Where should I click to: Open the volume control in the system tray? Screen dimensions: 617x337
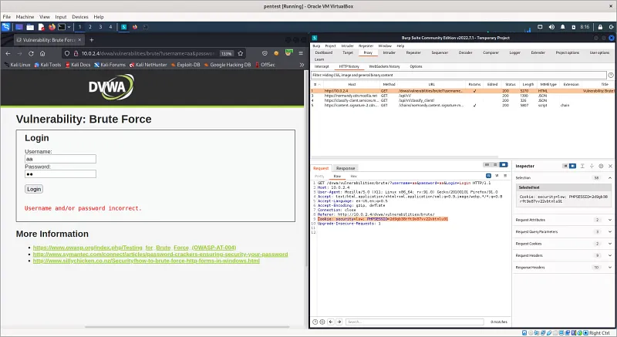(x=551, y=27)
